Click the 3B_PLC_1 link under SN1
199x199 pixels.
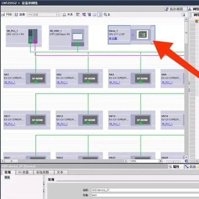(10, 82)
